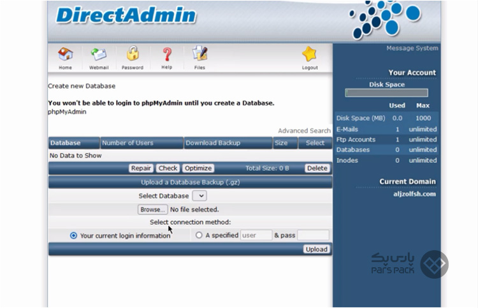Click the E-Mails stats row label

click(347, 129)
